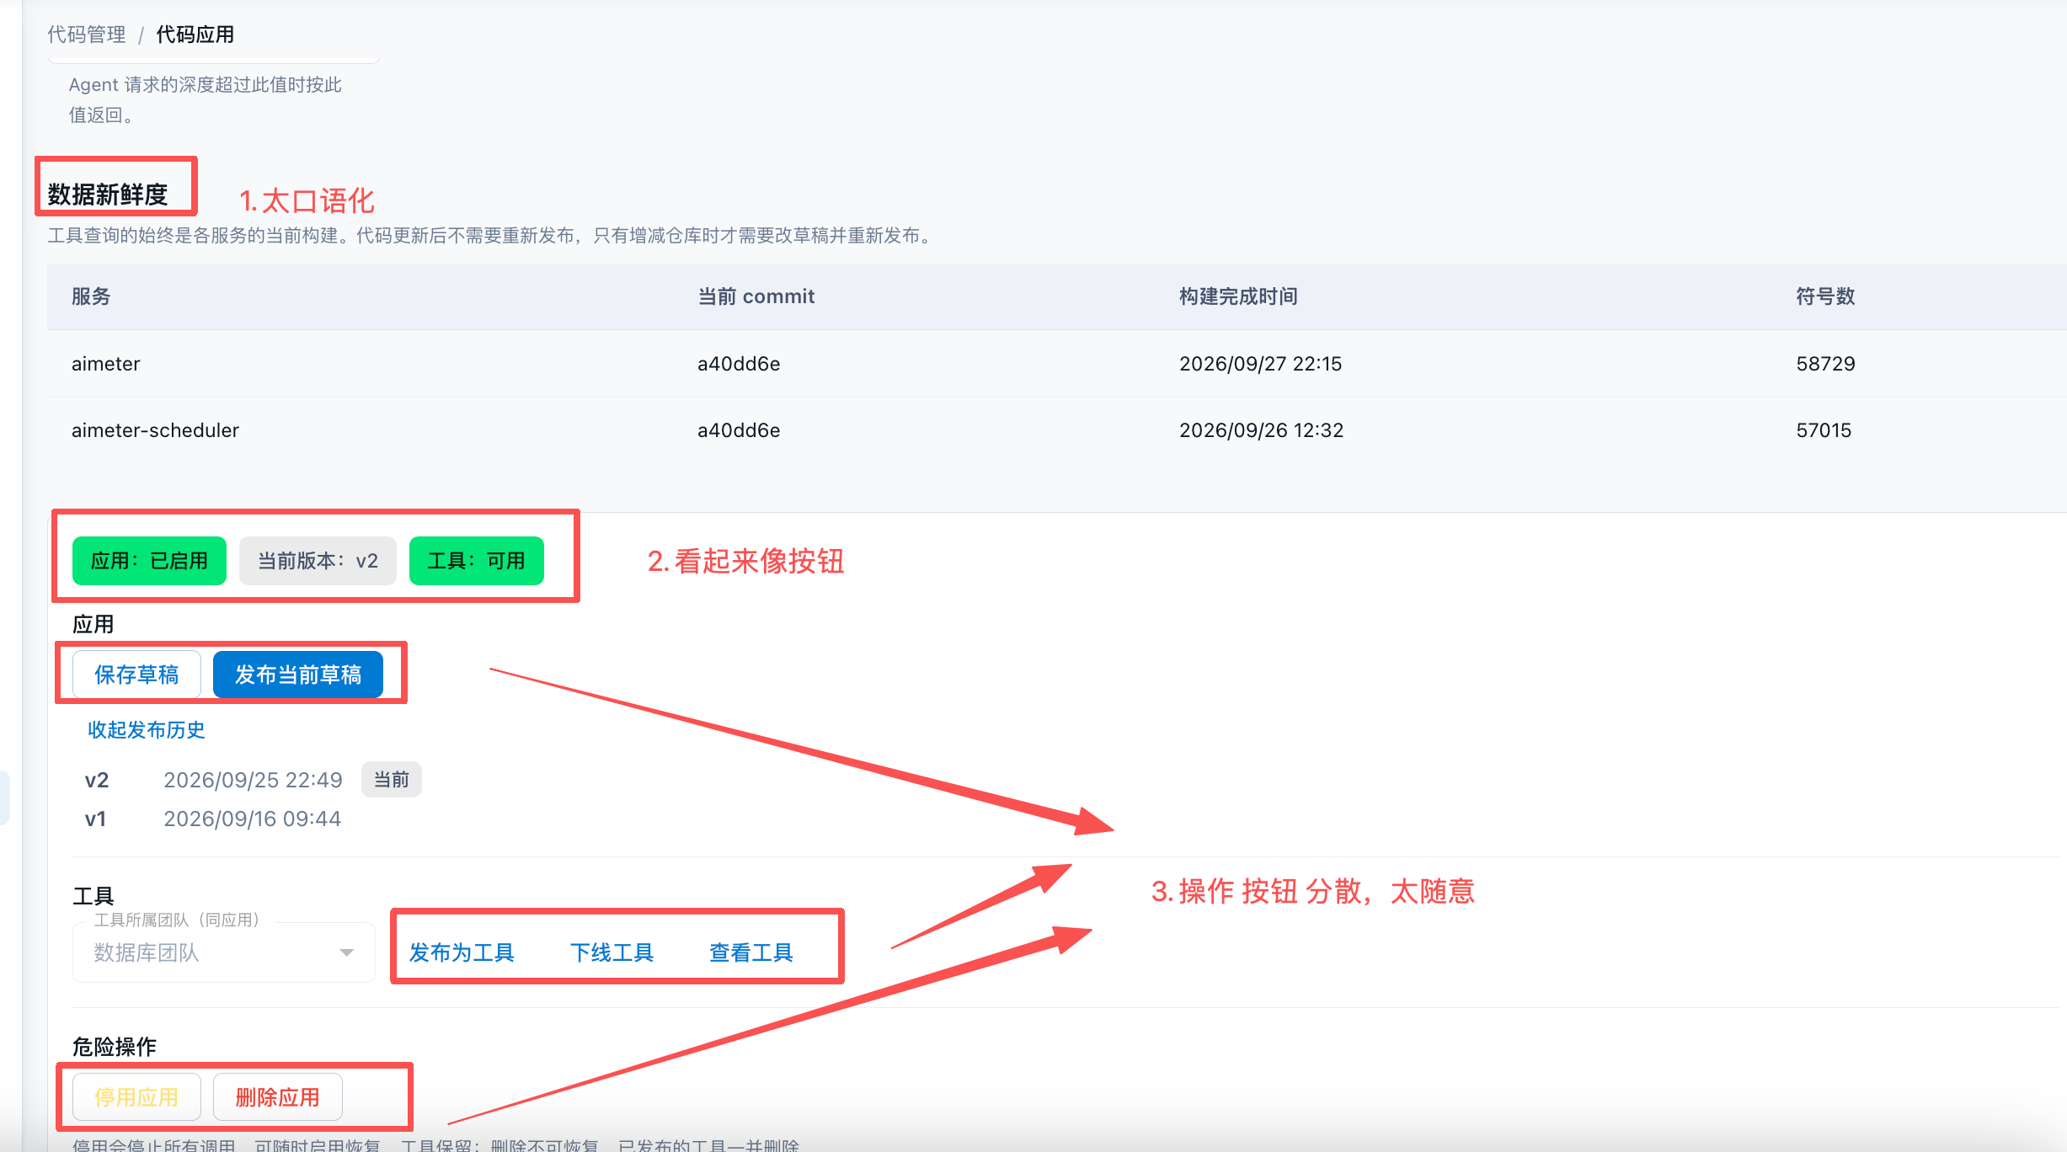
Task: Click the 工具：可用 status tag
Action: [x=477, y=561]
